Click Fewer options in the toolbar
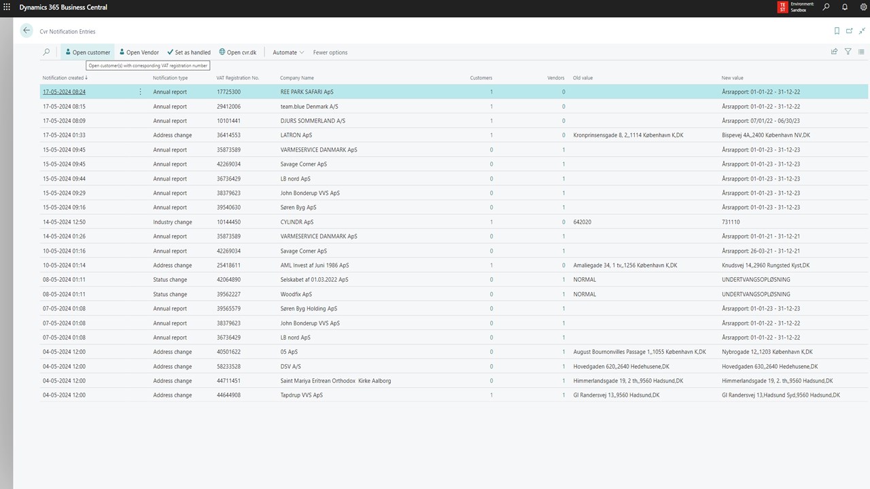 click(330, 52)
